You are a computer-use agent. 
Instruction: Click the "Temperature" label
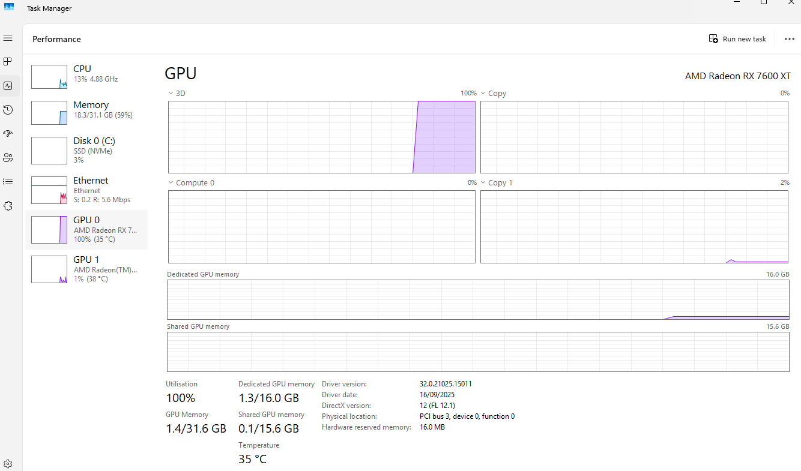pyautogui.click(x=259, y=445)
